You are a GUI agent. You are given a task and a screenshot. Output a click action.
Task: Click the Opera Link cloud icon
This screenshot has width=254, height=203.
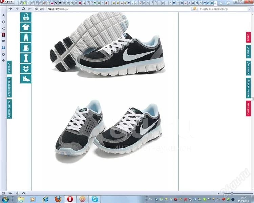point(10,193)
